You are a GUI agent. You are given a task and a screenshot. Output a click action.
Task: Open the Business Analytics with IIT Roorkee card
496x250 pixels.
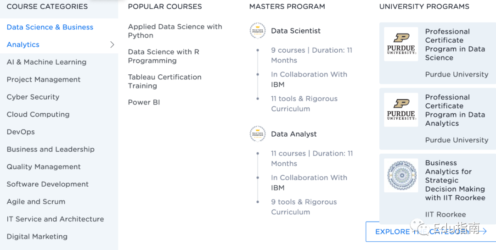(x=438, y=189)
